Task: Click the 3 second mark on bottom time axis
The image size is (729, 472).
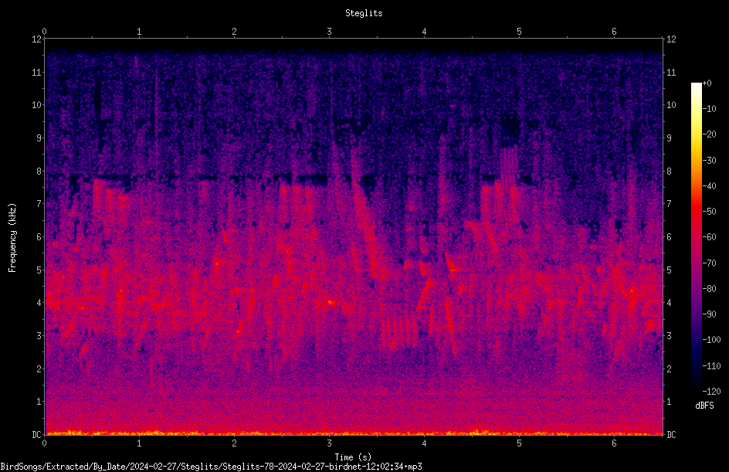Action: coord(329,443)
